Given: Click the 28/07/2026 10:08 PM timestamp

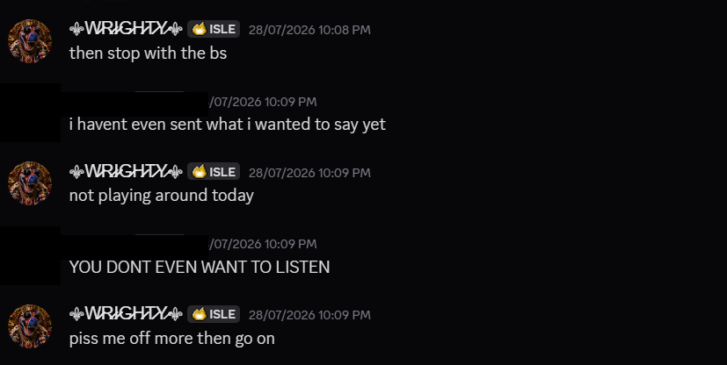Looking at the screenshot, I should 309,30.
